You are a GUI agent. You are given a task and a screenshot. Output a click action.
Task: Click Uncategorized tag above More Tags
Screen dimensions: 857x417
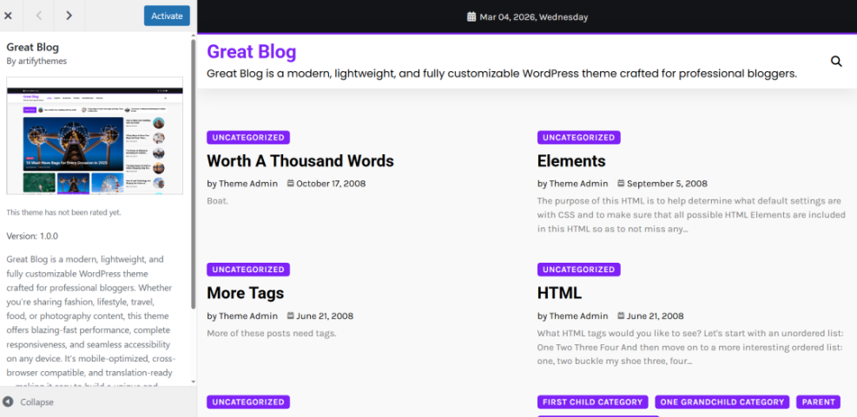[248, 270]
